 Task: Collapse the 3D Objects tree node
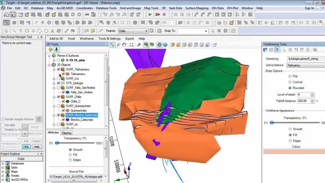[49, 65]
